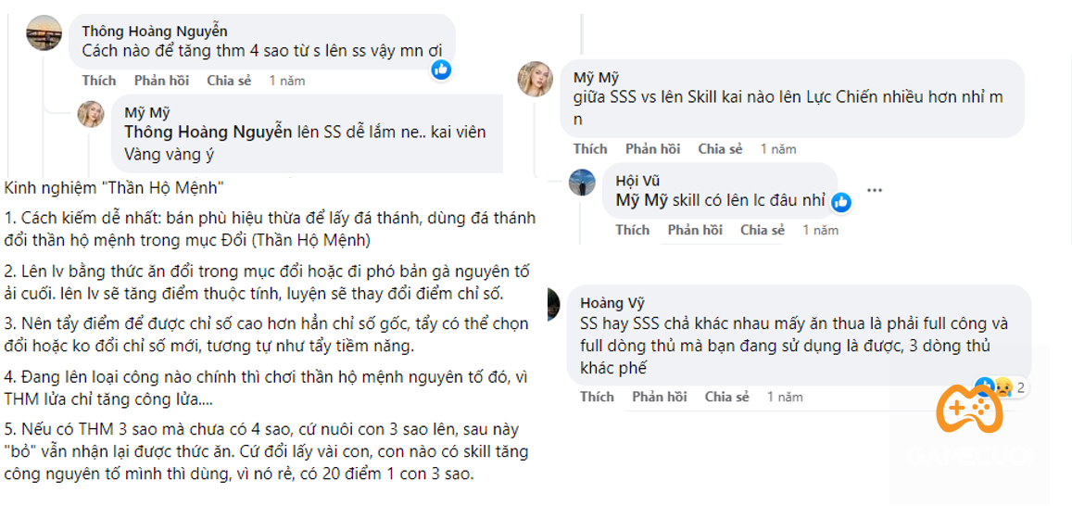The height and width of the screenshot is (506, 1072).
Task: Click Thích under Mỹ Mỹ's SSS comment
Action: click(590, 149)
